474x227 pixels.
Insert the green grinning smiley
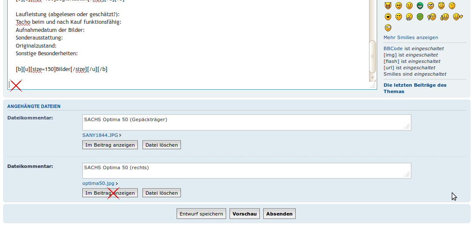click(420, 6)
